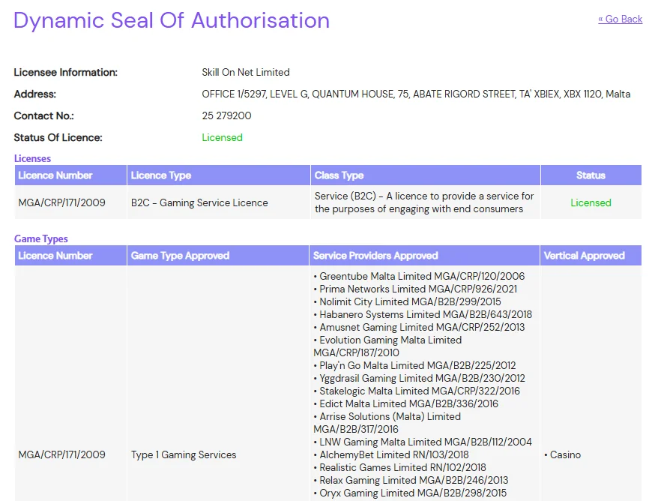
Task: Click the Status column header
Action: tap(591, 175)
